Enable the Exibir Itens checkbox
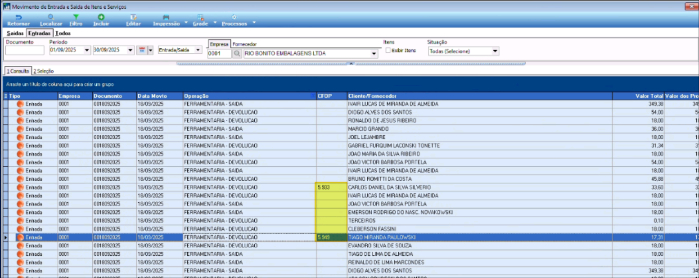 coord(388,50)
